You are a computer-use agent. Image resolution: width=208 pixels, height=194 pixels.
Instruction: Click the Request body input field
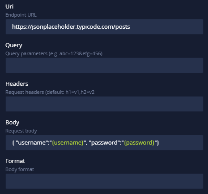104,142
